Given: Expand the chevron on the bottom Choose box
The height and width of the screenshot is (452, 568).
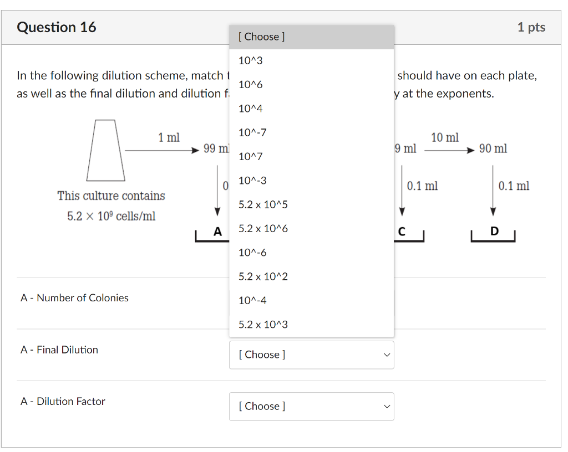Looking at the screenshot, I should (x=387, y=406).
